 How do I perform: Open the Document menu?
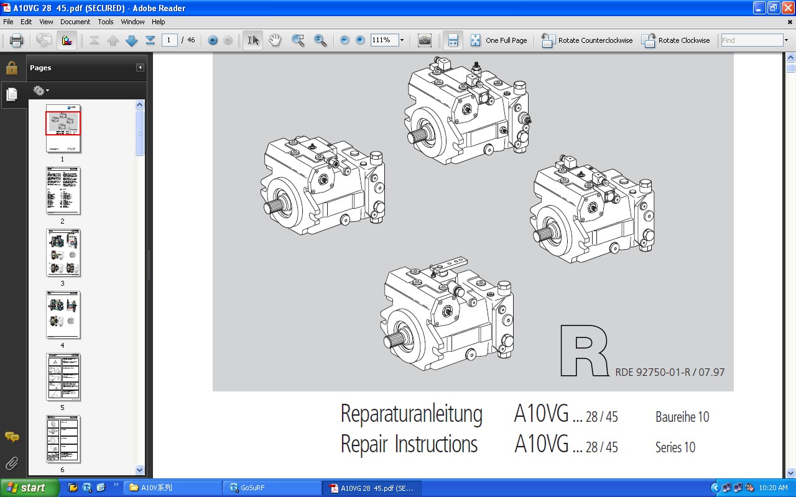pyautogui.click(x=75, y=22)
